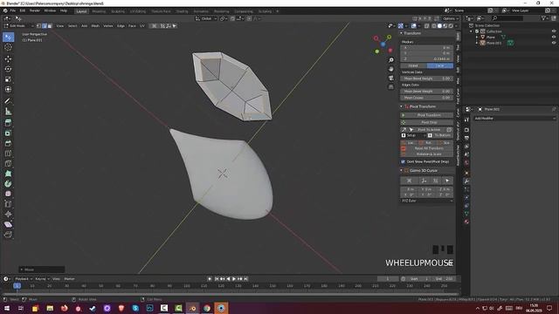559x314 pixels.
Task: Enable face select mode
Action: (50, 26)
